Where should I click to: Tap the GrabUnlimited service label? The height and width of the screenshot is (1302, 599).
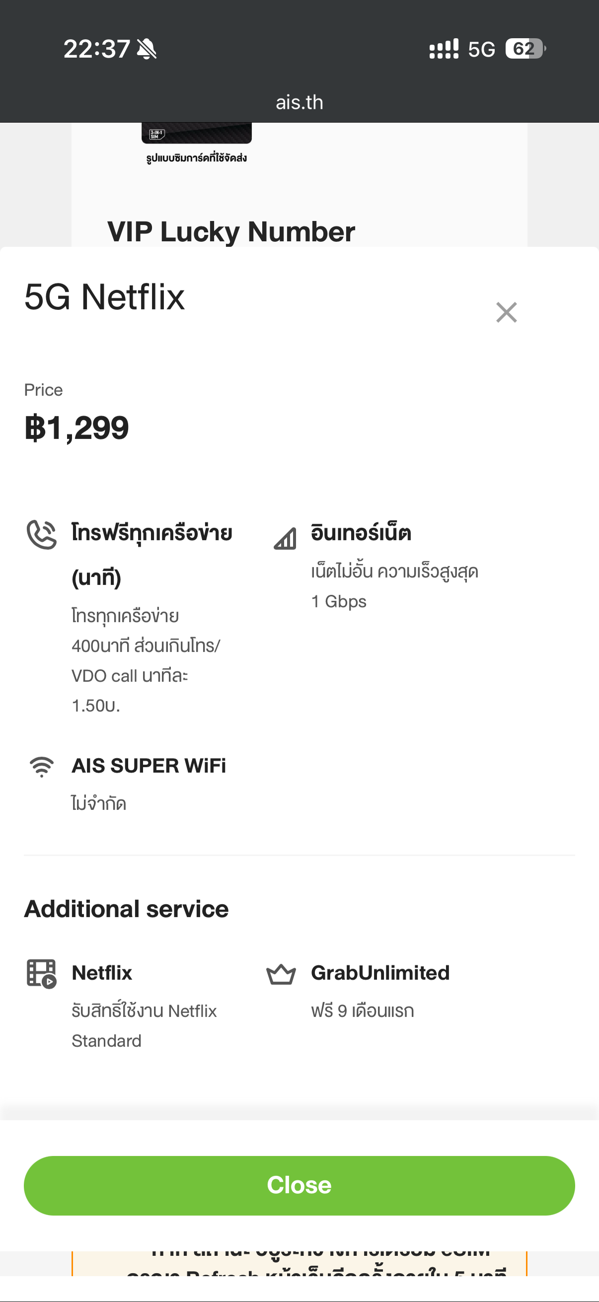coord(380,973)
